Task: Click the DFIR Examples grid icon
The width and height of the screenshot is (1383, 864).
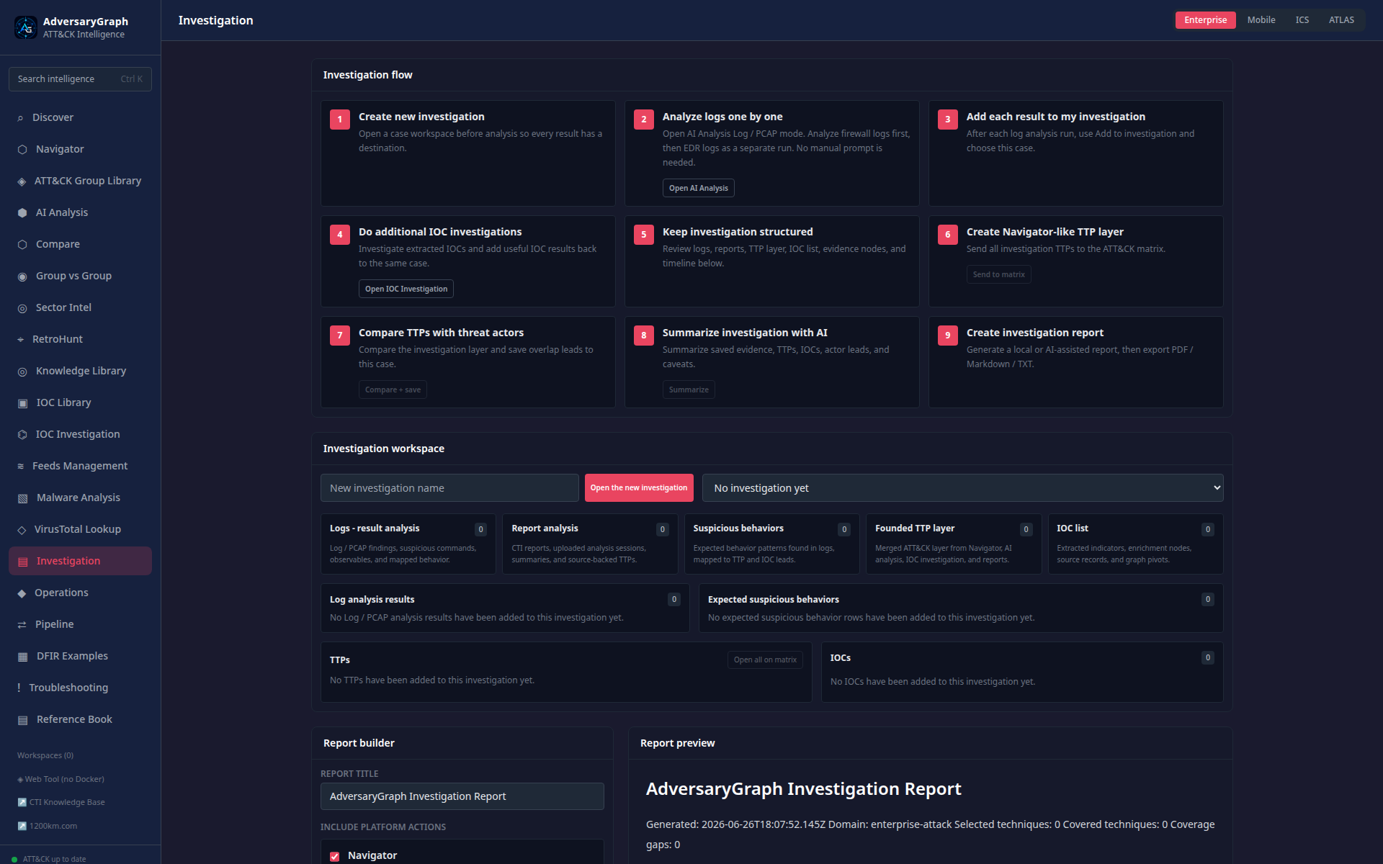Action: coord(22,657)
